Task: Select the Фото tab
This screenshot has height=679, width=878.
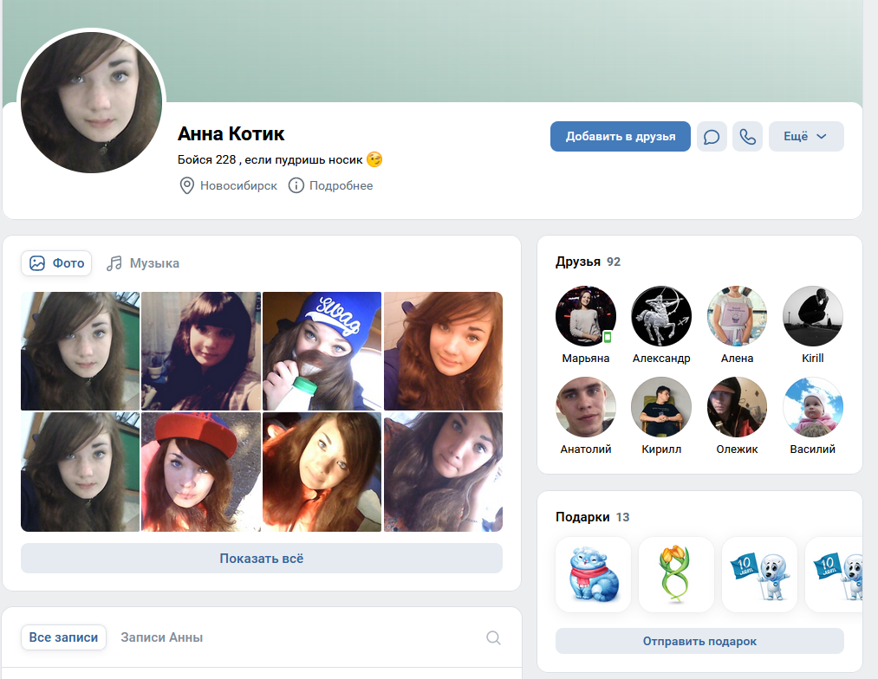Action: 56,263
